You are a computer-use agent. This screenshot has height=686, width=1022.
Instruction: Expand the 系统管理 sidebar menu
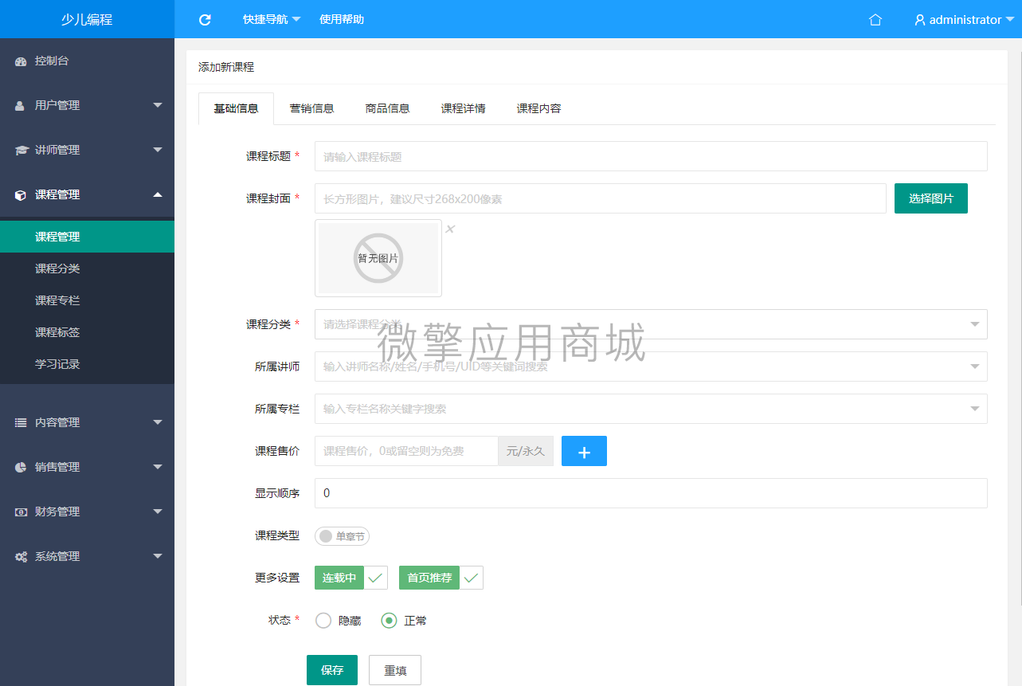pos(158,556)
